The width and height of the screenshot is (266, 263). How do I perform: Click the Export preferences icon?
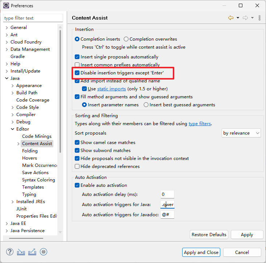pos(32,252)
